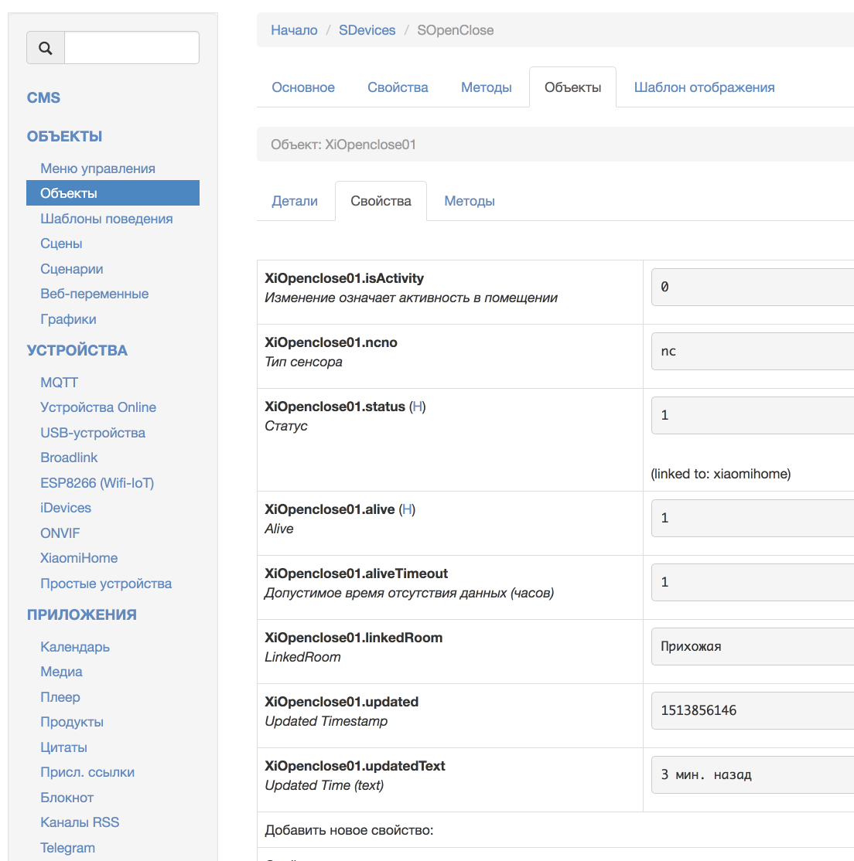Click the linkedRoom value field

pyautogui.click(x=752, y=647)
